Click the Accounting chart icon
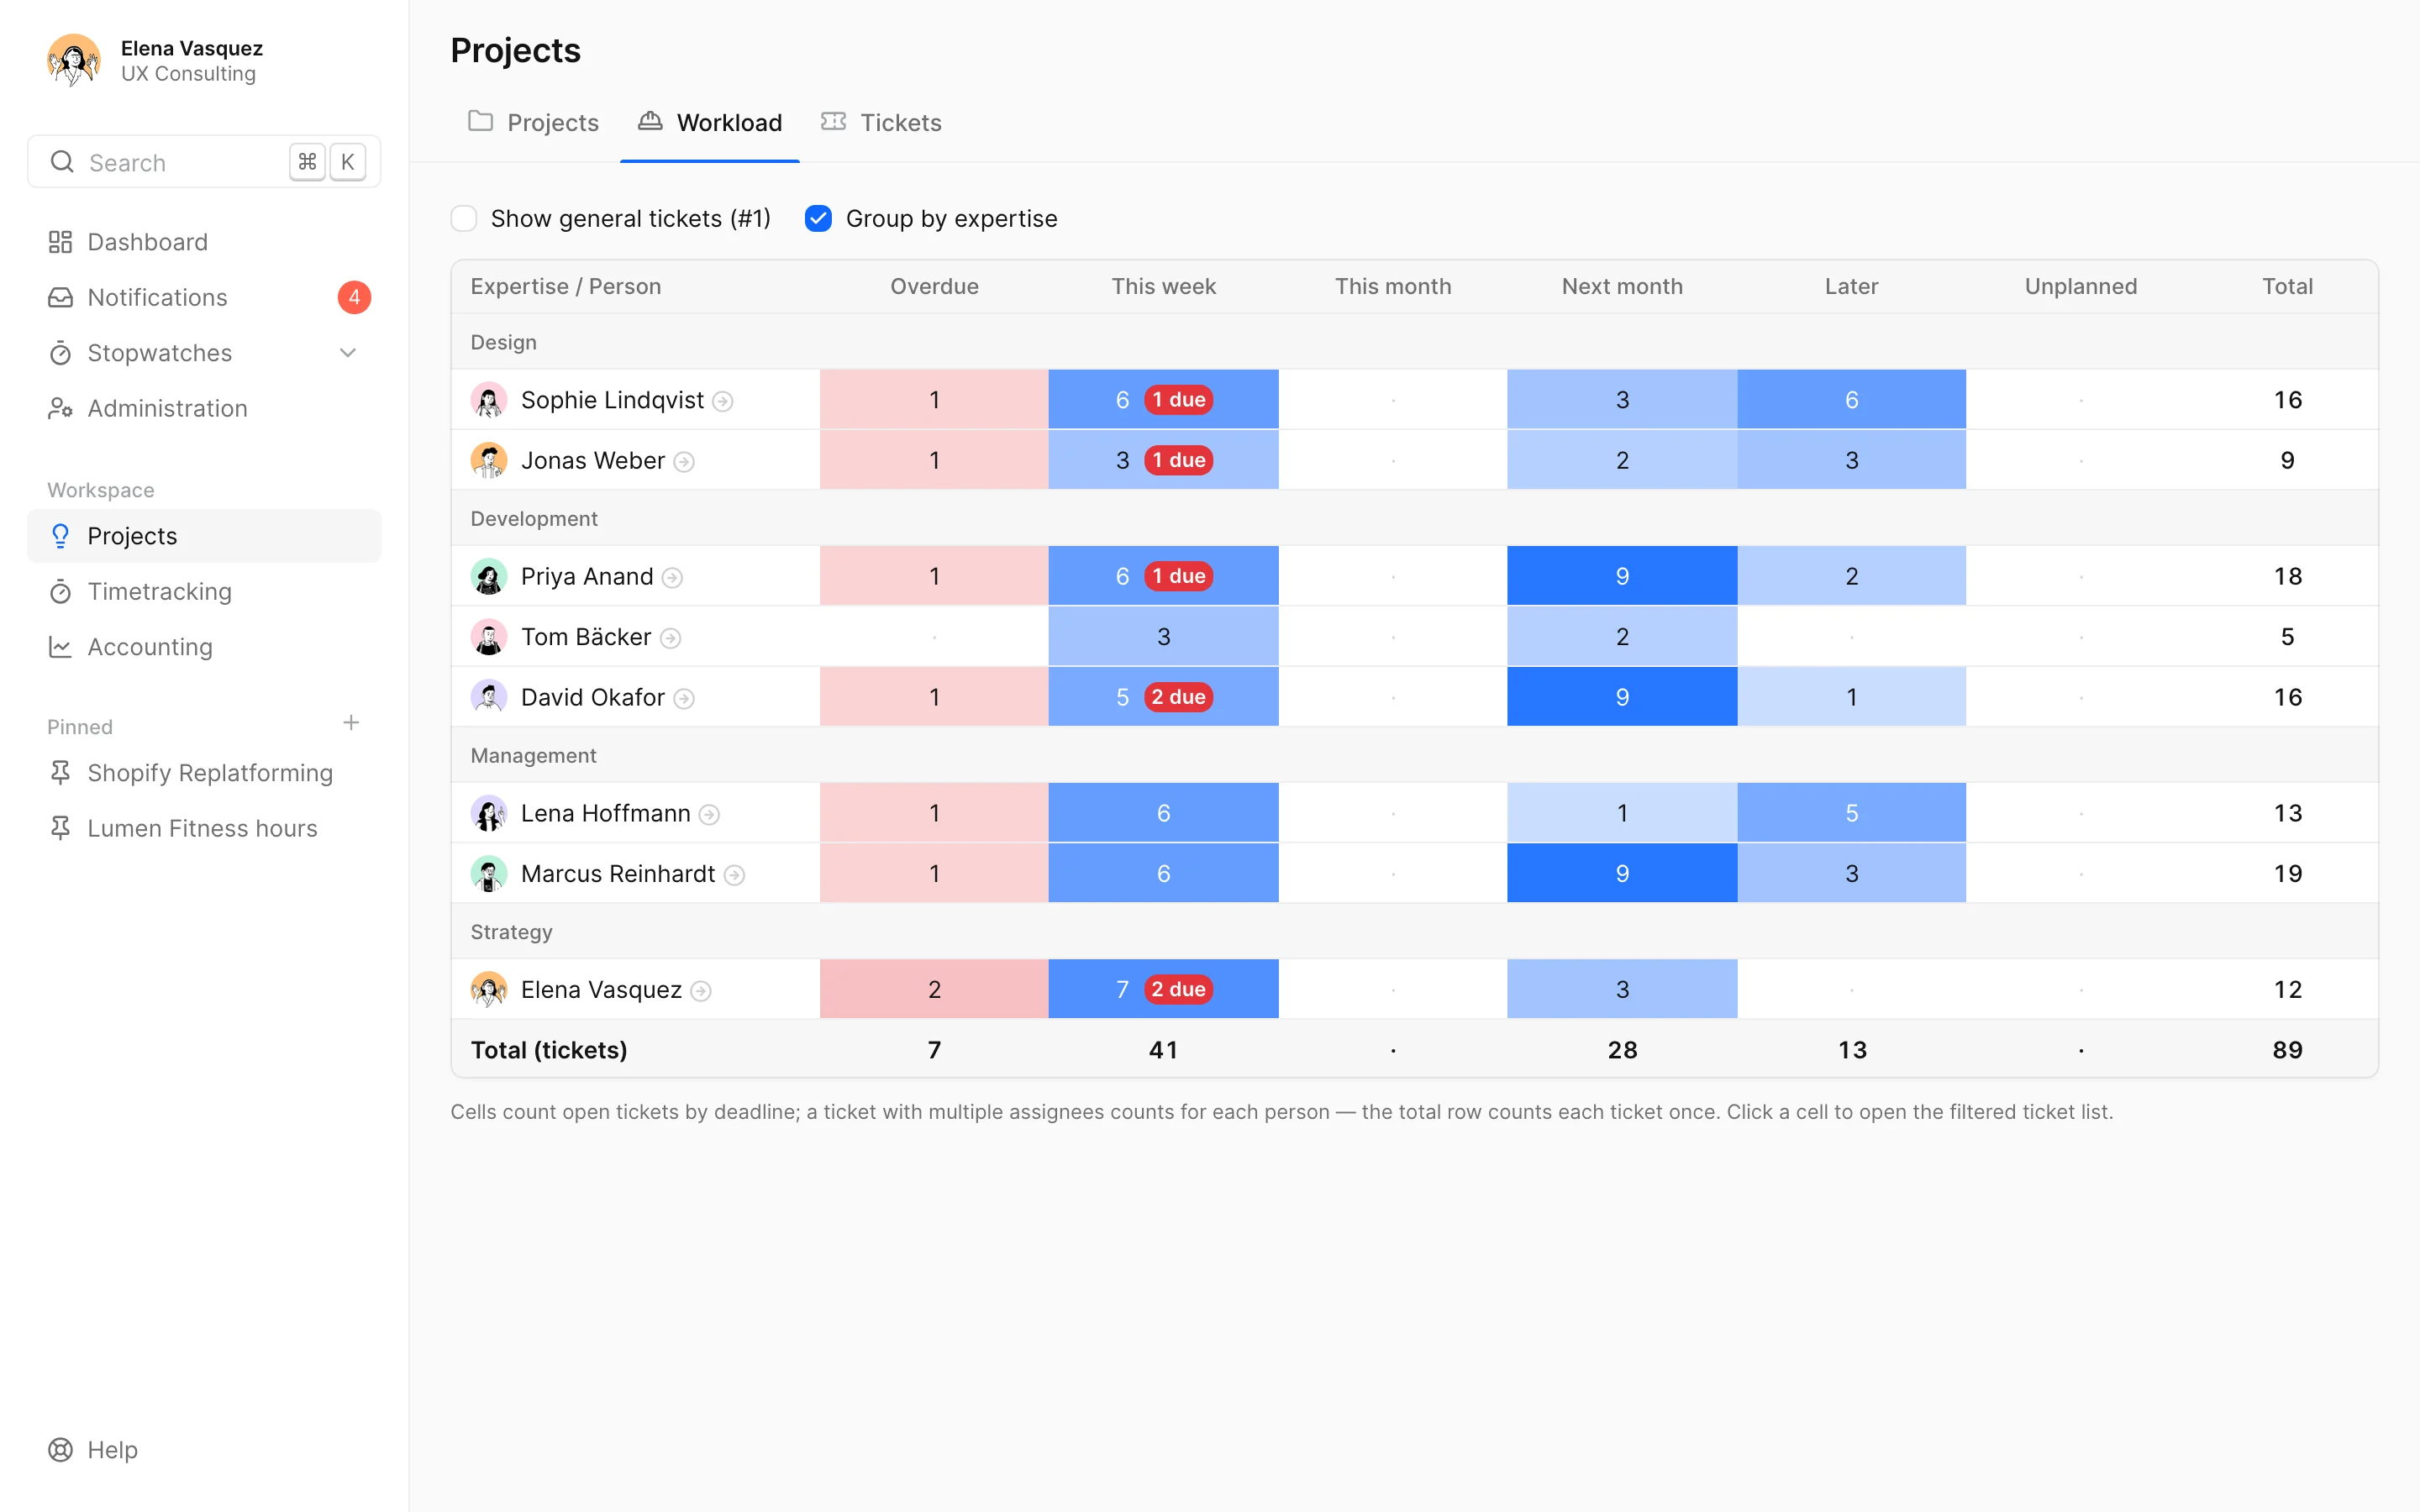Viewport: 2420px width, 1512px height. tap(60, 647)
